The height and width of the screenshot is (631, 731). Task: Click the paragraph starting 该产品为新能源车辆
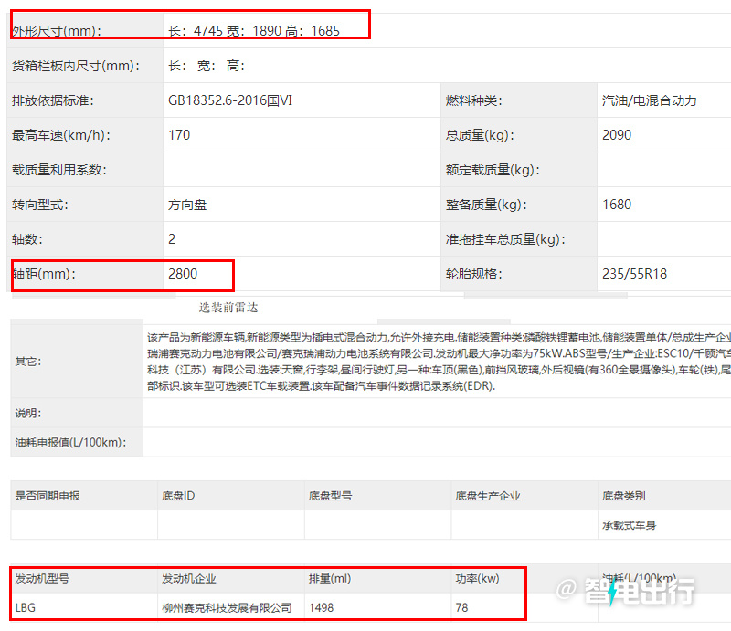point(439,362)
